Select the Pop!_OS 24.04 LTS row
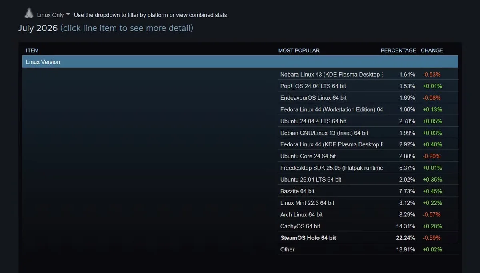 click(x=368, y=86)
